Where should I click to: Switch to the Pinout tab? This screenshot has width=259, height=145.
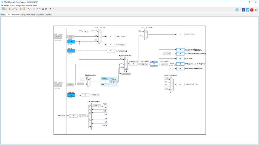(3, 15)
